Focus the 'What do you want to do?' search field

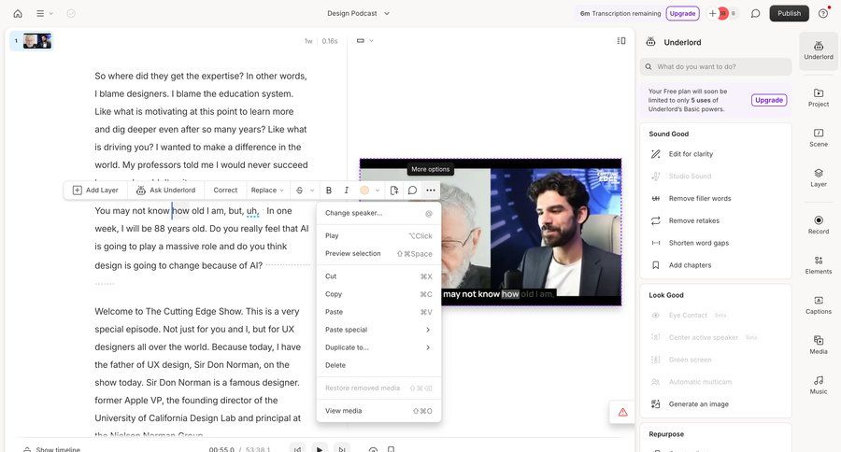pyautogui.click(x=716, y=67)
